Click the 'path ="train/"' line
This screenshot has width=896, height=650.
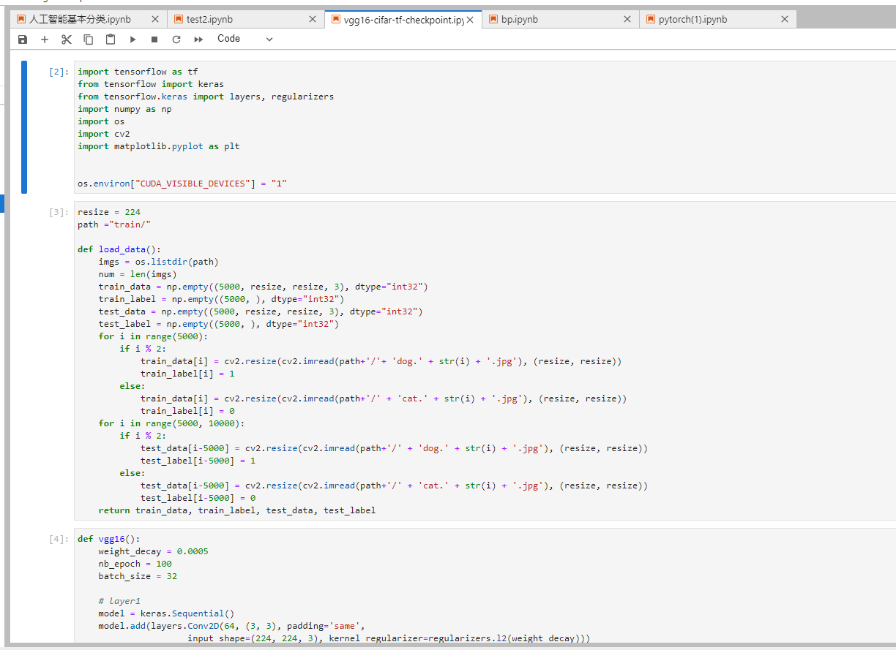click(114, 224)
